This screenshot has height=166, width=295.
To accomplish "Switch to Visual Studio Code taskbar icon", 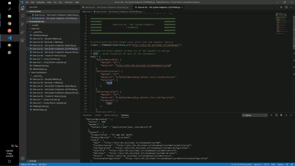I will 9,38.
